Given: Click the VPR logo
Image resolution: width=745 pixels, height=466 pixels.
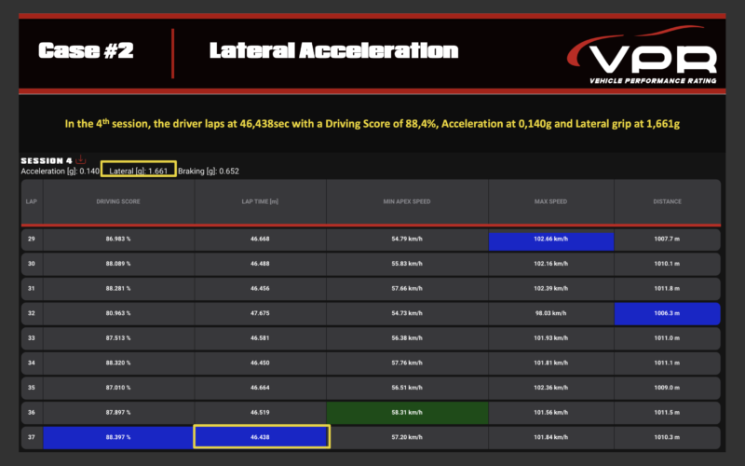Looking at the screenshot, I should [x=646, y=60].
